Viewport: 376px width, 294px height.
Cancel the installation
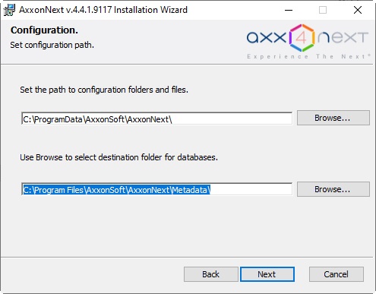[337, 274]
